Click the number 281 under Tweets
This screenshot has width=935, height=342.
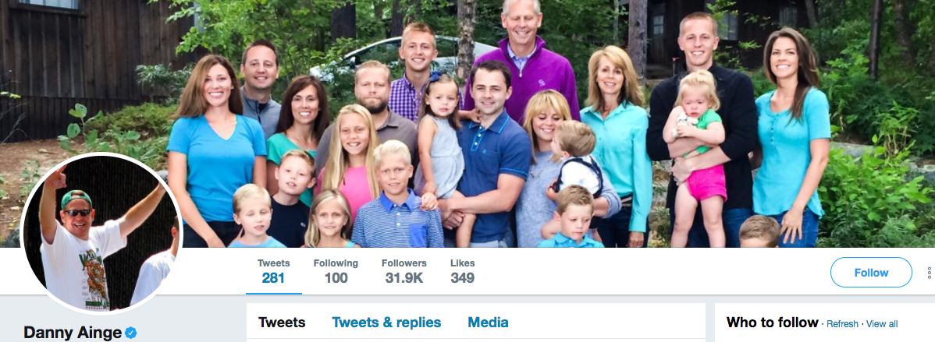(274, 278)
